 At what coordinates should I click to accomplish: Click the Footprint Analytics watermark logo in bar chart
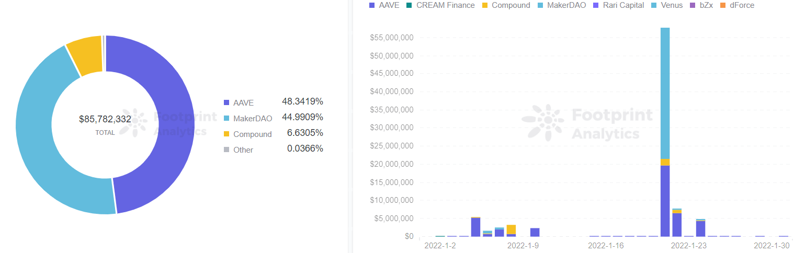(587, 123)
